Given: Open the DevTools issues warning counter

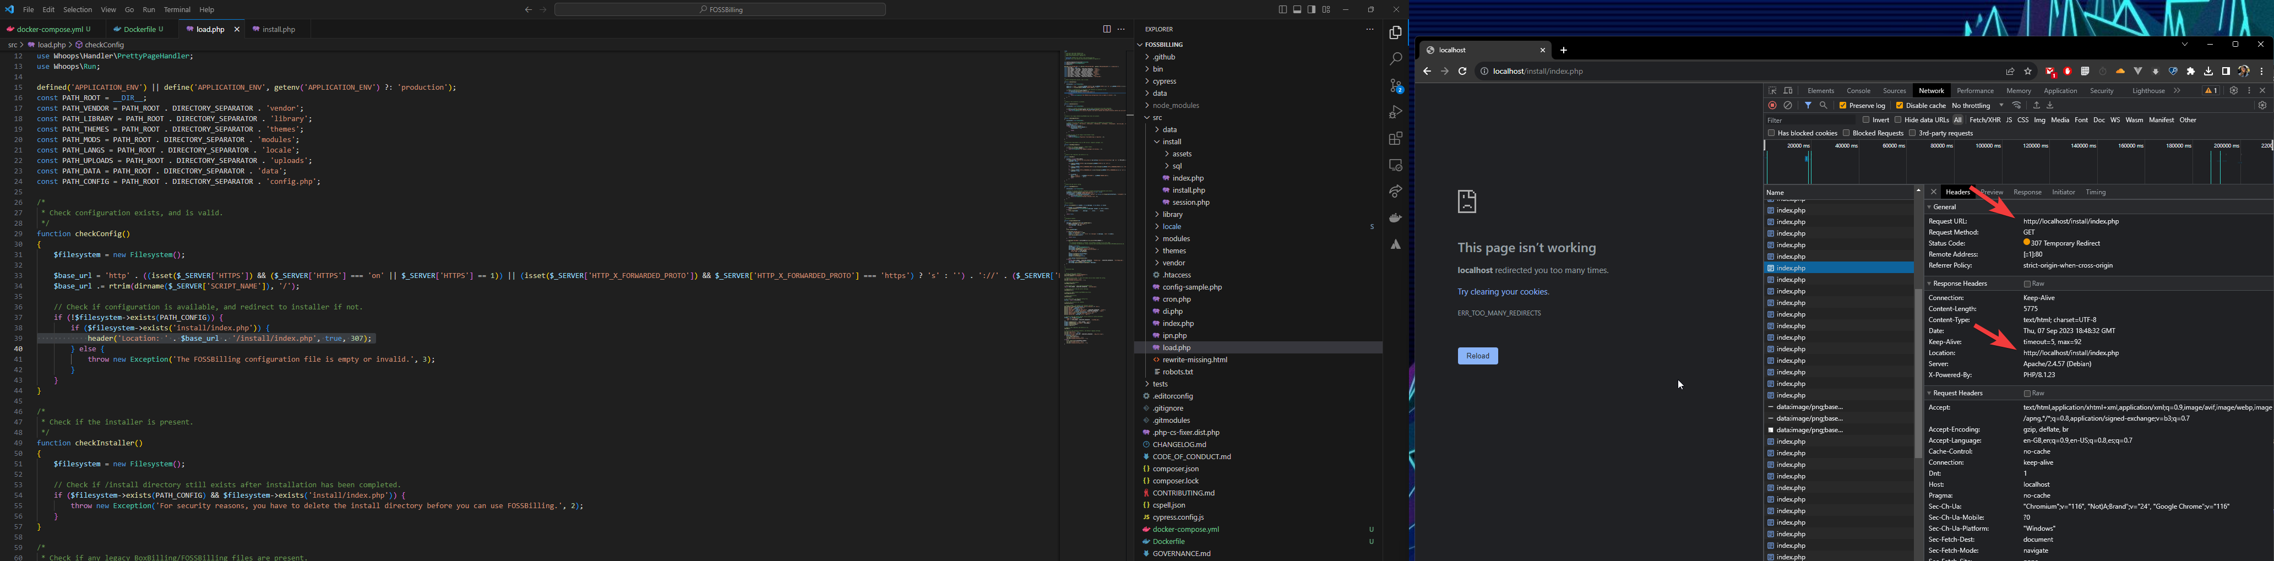Looking at the screenshot, I should pyautogui.click(x=2211, y=90).
